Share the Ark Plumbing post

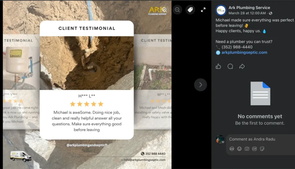[242, 66]
